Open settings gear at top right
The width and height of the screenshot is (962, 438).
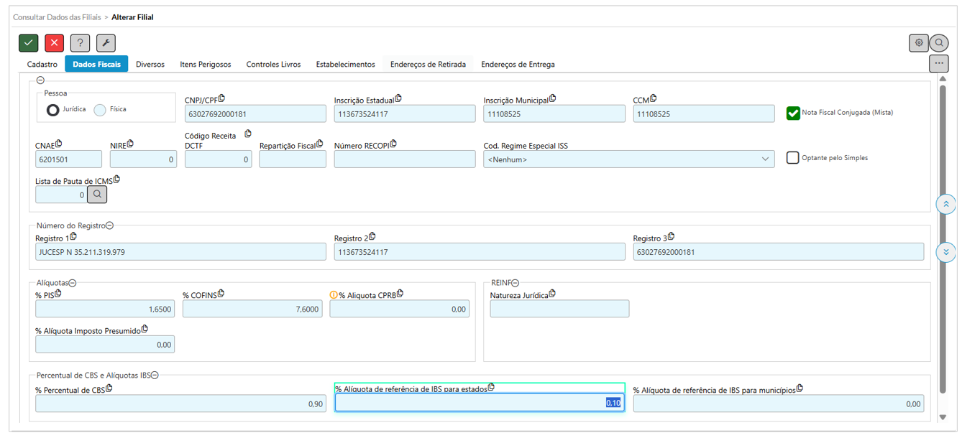(x=918, y=43)
